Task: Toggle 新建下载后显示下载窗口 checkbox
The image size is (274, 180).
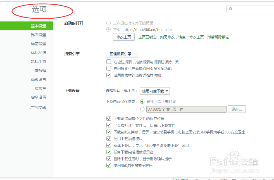Action: tap(109, 145)
